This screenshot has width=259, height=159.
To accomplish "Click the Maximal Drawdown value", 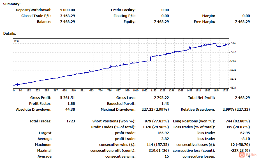I will 155,110.
